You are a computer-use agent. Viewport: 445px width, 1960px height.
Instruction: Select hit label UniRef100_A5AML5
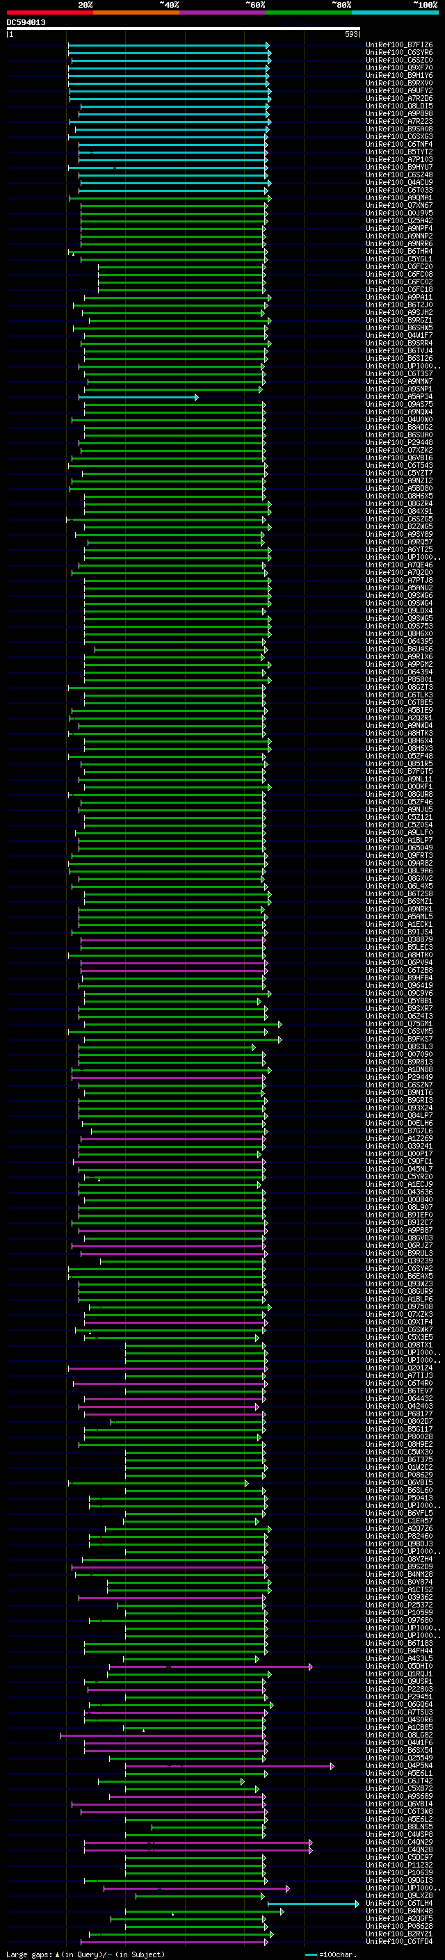click(399, 917)
